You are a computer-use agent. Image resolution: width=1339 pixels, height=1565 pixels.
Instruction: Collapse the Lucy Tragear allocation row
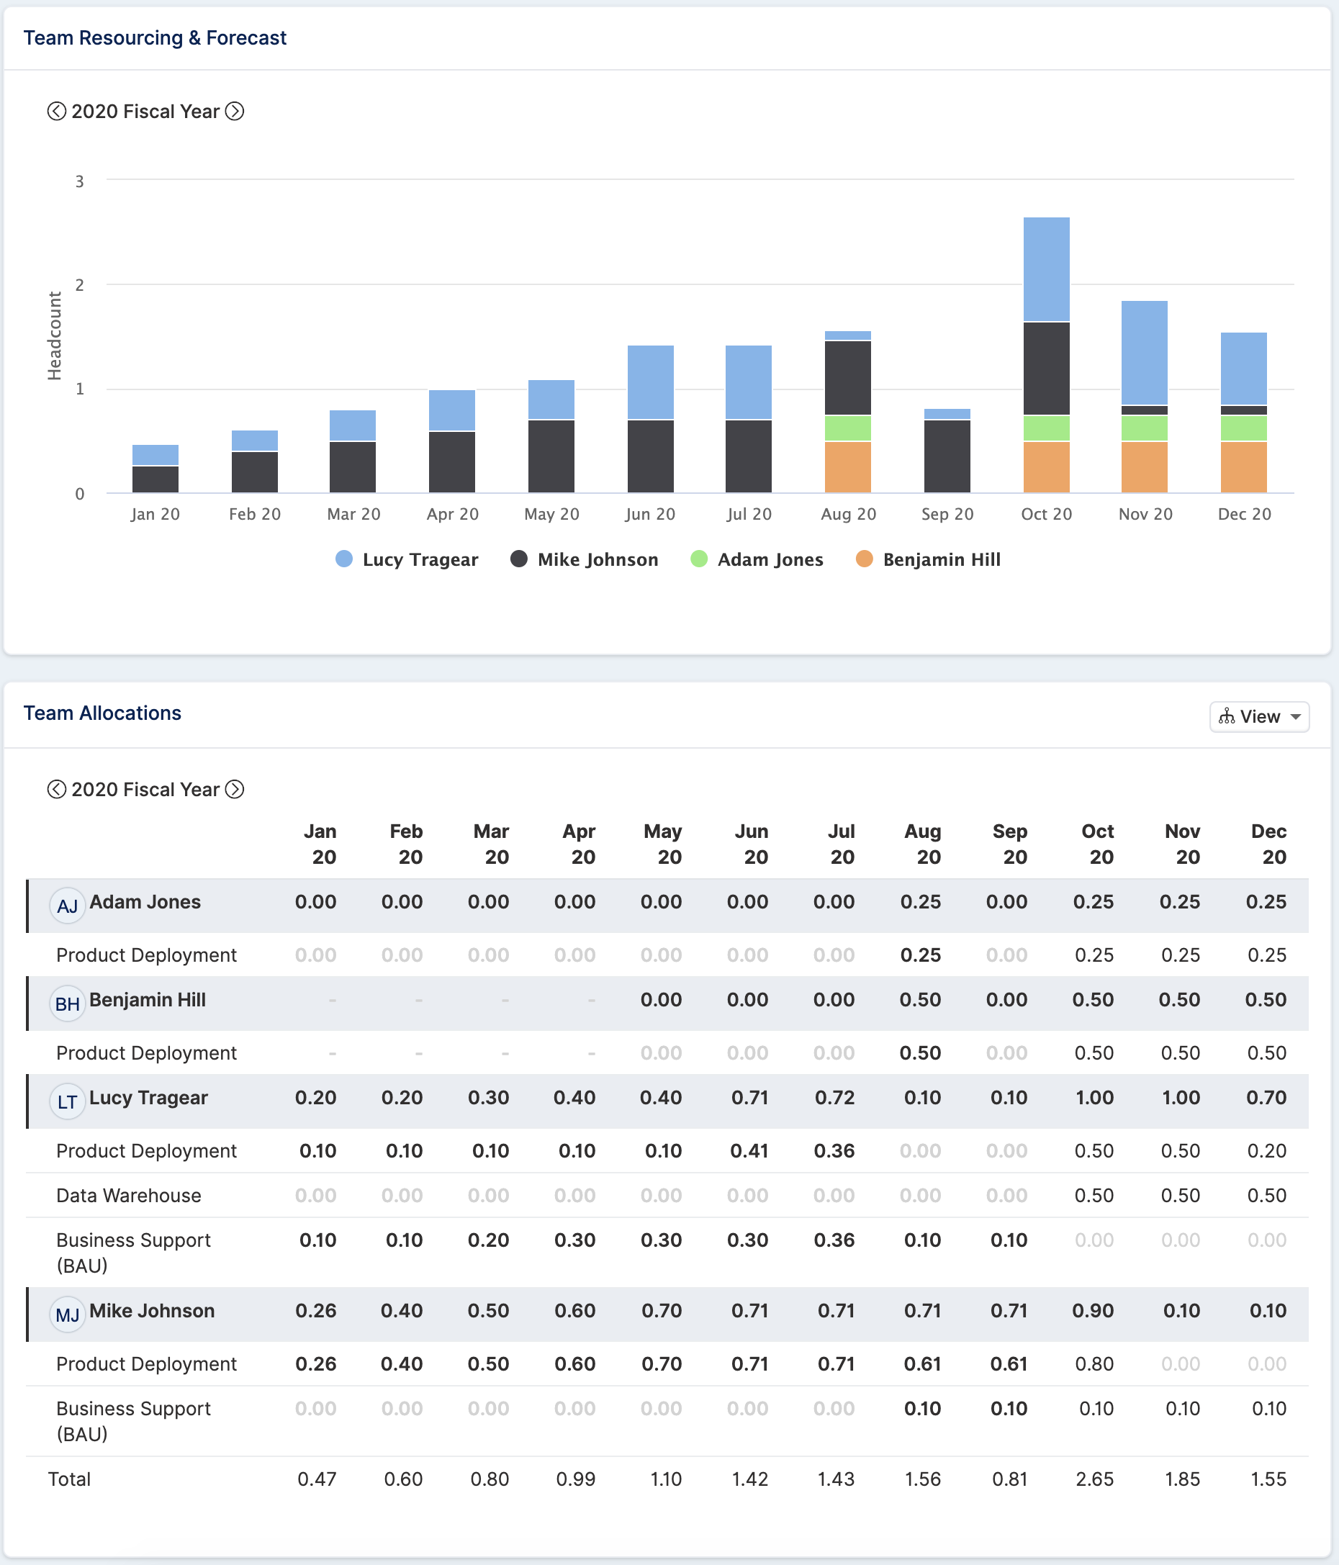coord(667,1101)
